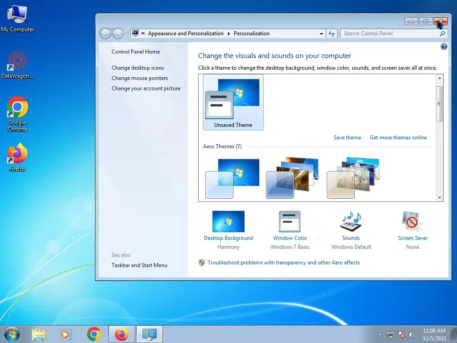Viewport: 457px width, 343px height.
Task: Click the shield icon beside Troubleshoot link
Action: (x=201, y=263)
